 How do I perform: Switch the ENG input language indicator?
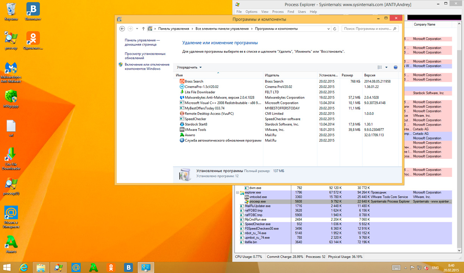click(435, 268)
